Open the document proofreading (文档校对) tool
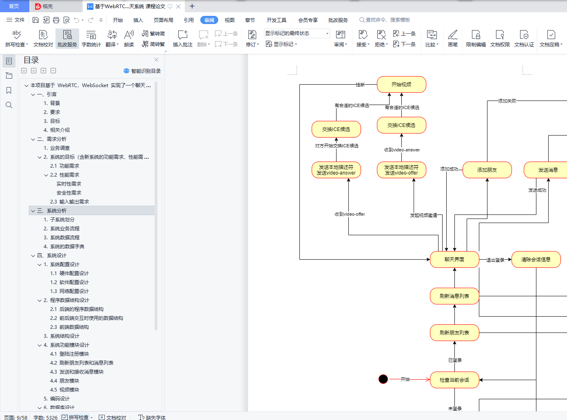 point(43,39)
